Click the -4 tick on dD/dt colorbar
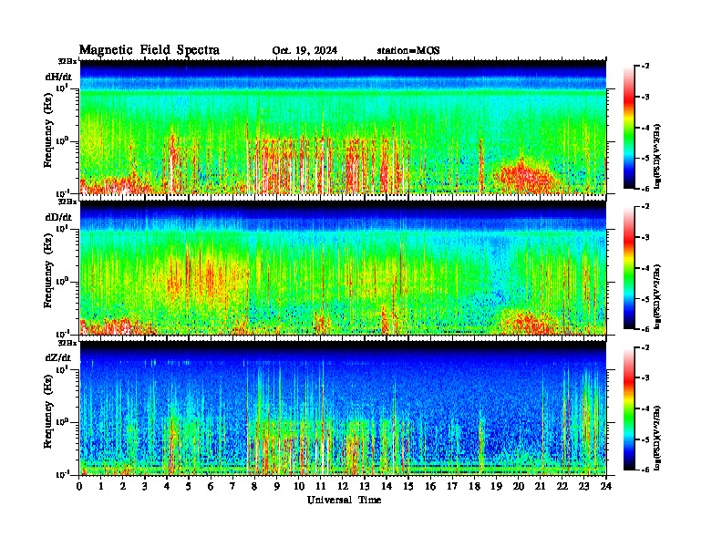Image resolution: width=722 pixels, height=558 pixels. point(645,268)
